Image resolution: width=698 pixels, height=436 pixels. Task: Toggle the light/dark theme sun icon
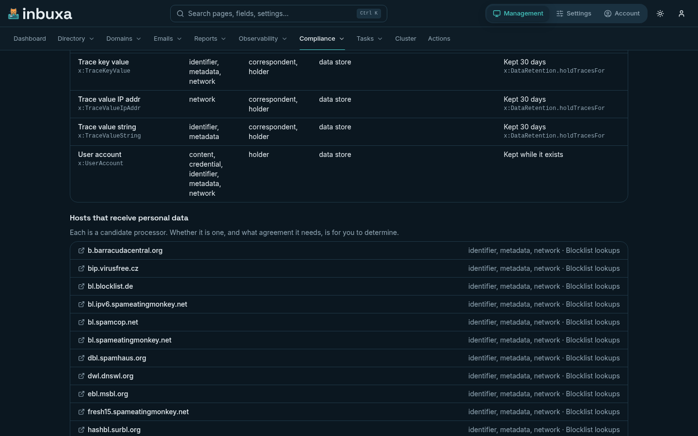click(660, 14)
